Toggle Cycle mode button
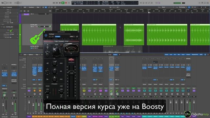 [69, 3]
